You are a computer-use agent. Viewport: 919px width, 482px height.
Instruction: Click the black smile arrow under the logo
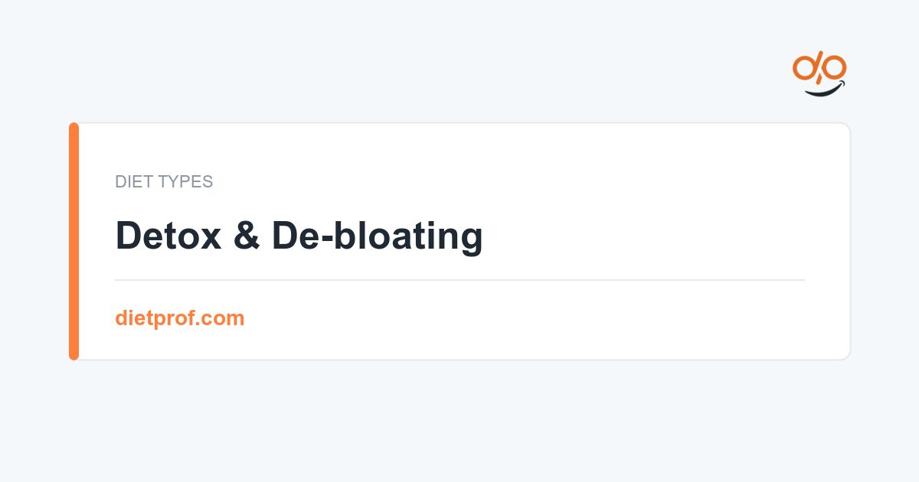pyautogui.click(x=824, y=89)
